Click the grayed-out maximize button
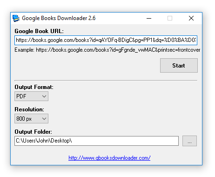Viewport: 215px width, 177px height. point(170,18)
